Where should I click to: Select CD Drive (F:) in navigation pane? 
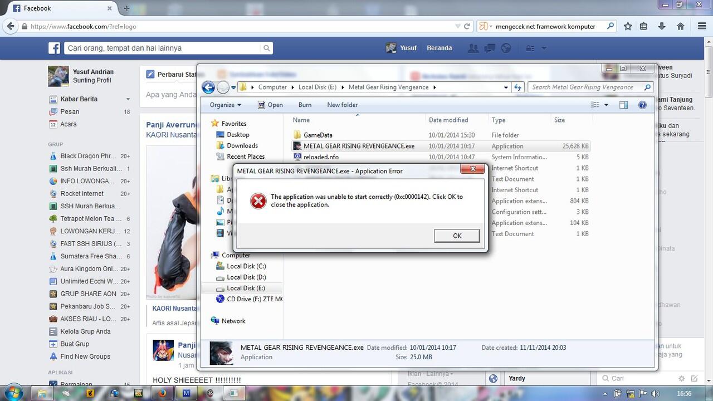[248, 299]
